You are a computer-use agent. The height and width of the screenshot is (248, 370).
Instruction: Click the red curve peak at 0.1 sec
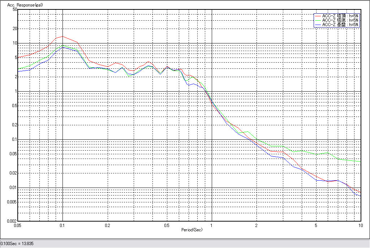63,36
